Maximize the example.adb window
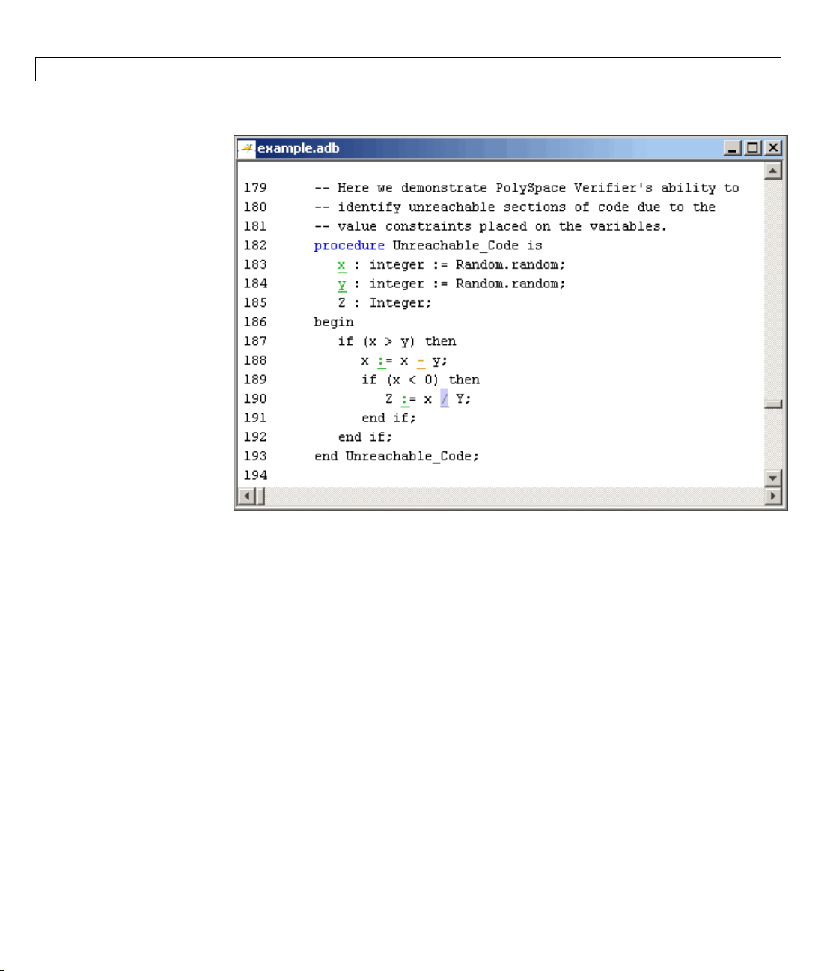The image size is (836, 971). pyautogui.click(x=753, y=148)
